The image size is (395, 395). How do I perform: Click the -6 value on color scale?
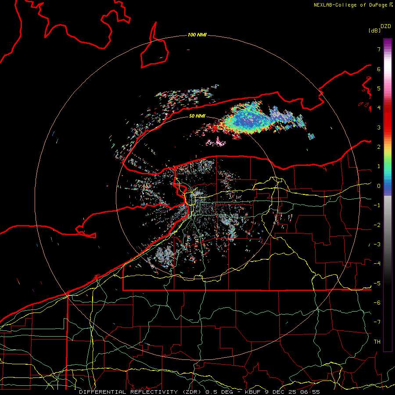coord(377,303)
